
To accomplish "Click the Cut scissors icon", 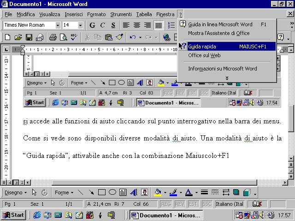I will point(87,37).
